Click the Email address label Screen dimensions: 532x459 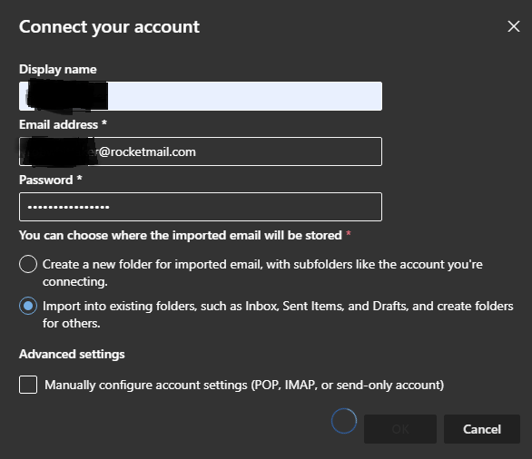pyautogui.click(x=64, y=125)
